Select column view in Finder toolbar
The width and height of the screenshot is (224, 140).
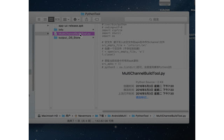51,19
